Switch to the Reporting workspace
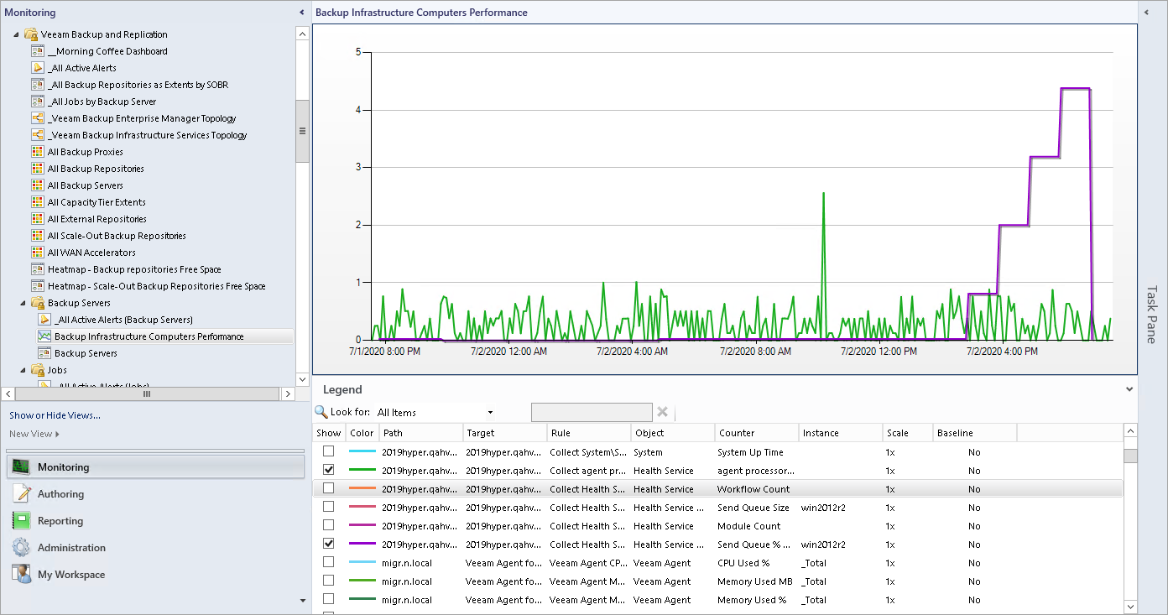The width and height of the screenshot is (1168, 615). (155, 521)
